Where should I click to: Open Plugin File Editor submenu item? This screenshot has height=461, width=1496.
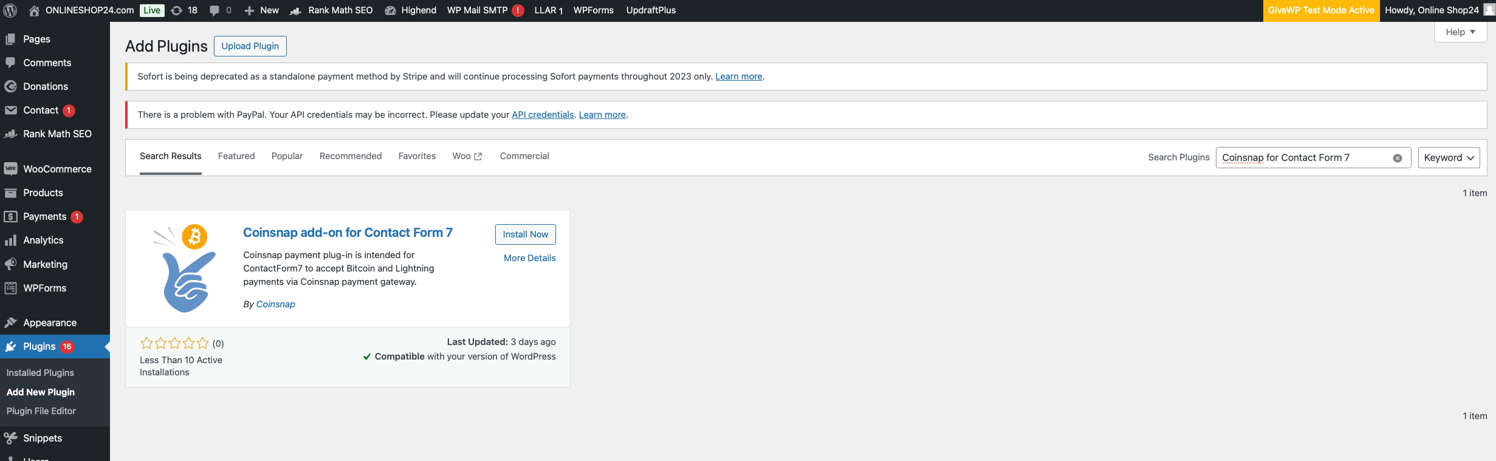(x=41, y=411)
